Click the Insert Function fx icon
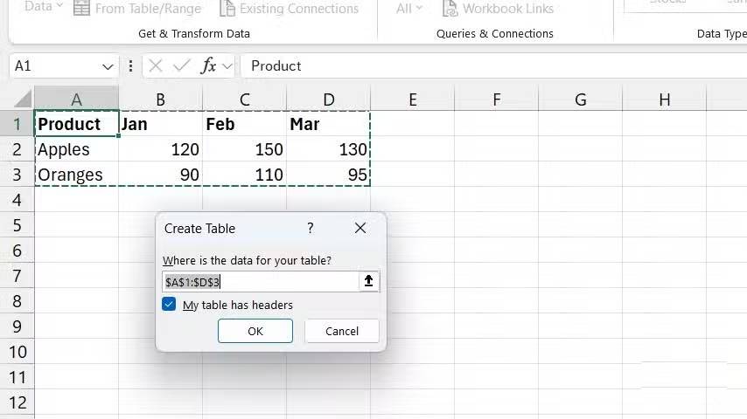This screenshot has width=747, height=419. pyautogui.click(x=208, y=65)
